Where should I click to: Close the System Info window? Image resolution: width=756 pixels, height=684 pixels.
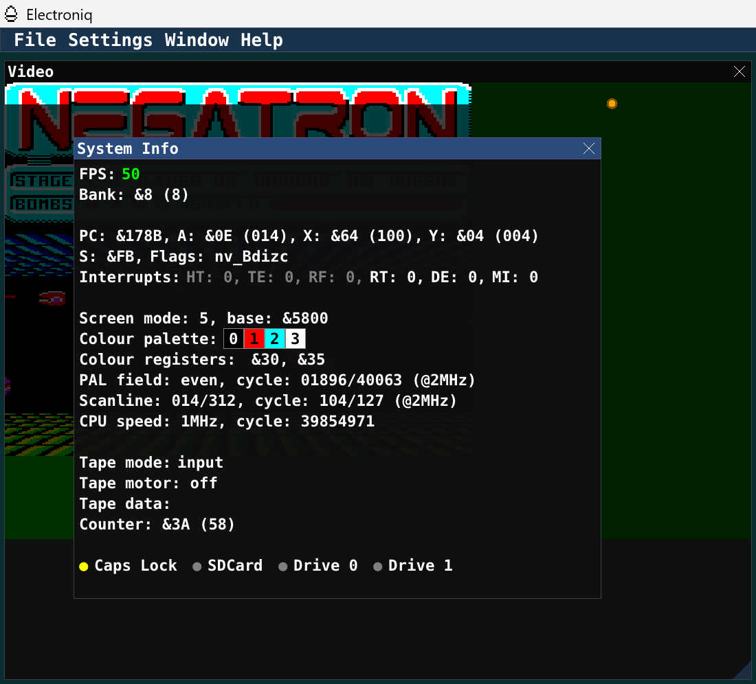coord(589,148)
